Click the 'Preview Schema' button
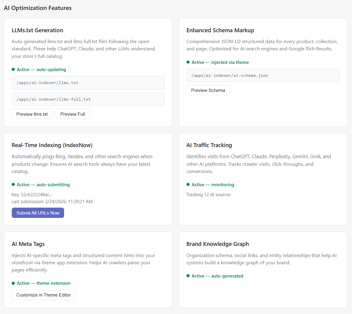 pyautogui.click(x=208, y=90)
